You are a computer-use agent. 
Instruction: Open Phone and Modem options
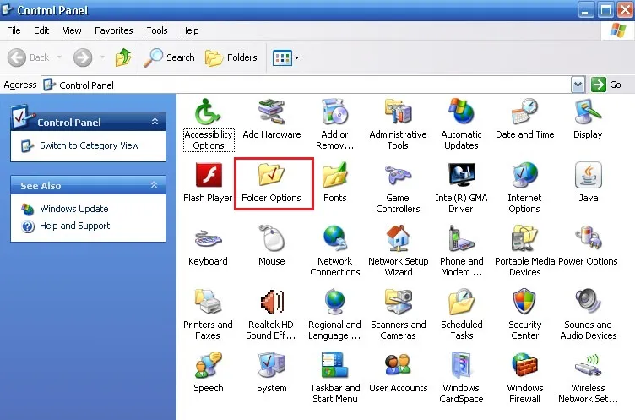[461, 251]
